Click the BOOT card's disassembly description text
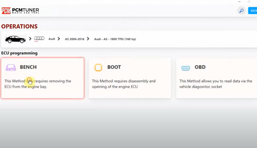Screen dimensions: 257x148 (x=124, y=84)
